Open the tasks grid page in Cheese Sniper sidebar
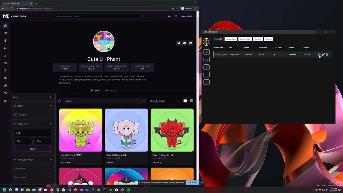 (206, 52)
